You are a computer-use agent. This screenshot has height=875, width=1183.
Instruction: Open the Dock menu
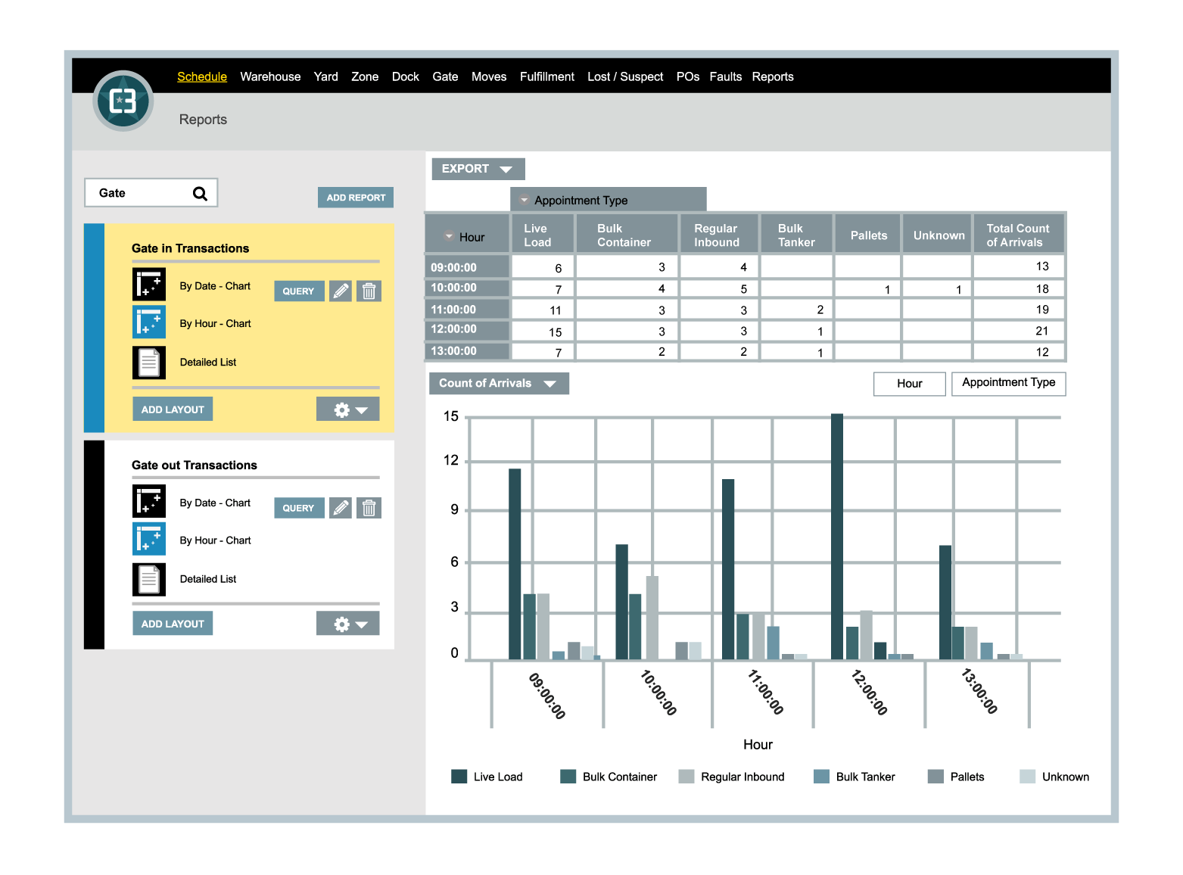[x=406, y=76]
